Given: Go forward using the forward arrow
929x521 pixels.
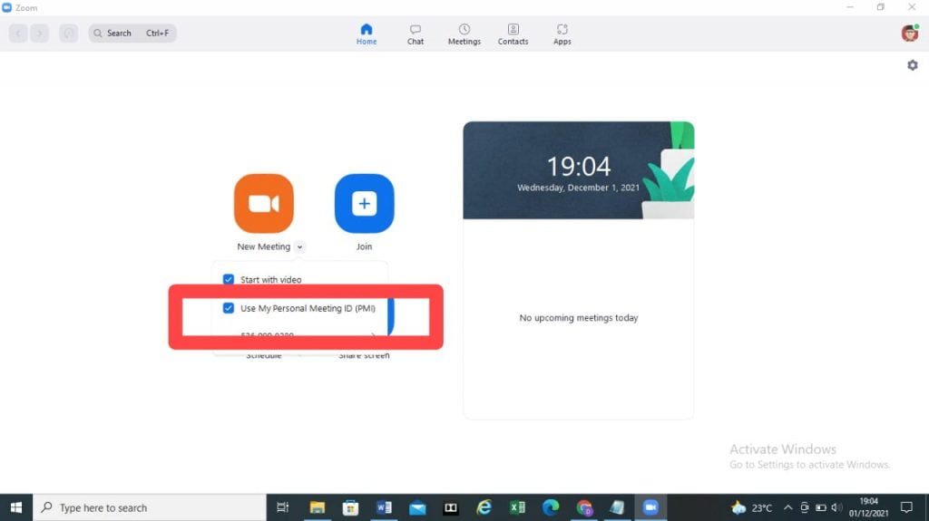Looking at the screenshot, I should coord(39,34).
